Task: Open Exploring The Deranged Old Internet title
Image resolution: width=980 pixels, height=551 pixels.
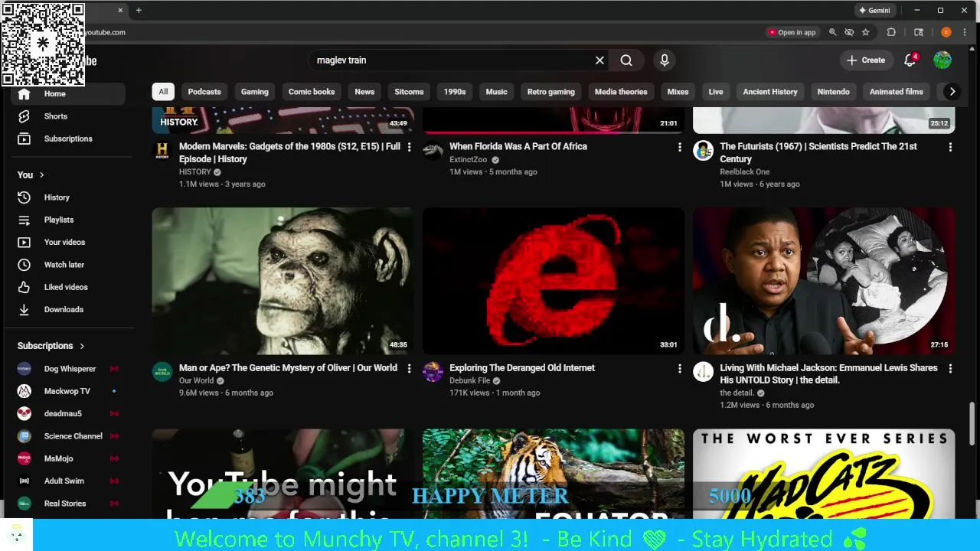Action: [x=522, y=368]
